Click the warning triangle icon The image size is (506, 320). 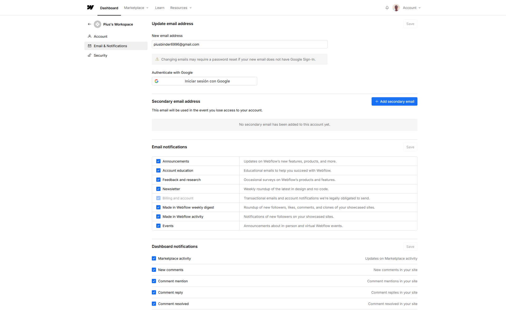157,59
